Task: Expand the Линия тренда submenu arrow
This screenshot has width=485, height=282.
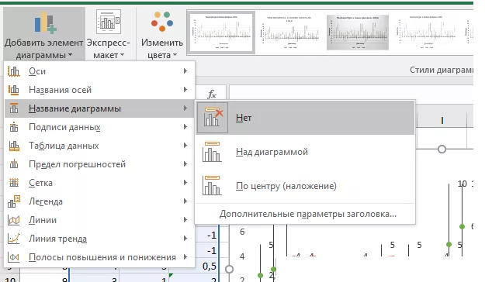Action: coord(185,238)
